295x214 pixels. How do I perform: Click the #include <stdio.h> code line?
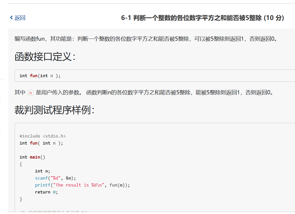pyautogui.click(x=43, y=136)
